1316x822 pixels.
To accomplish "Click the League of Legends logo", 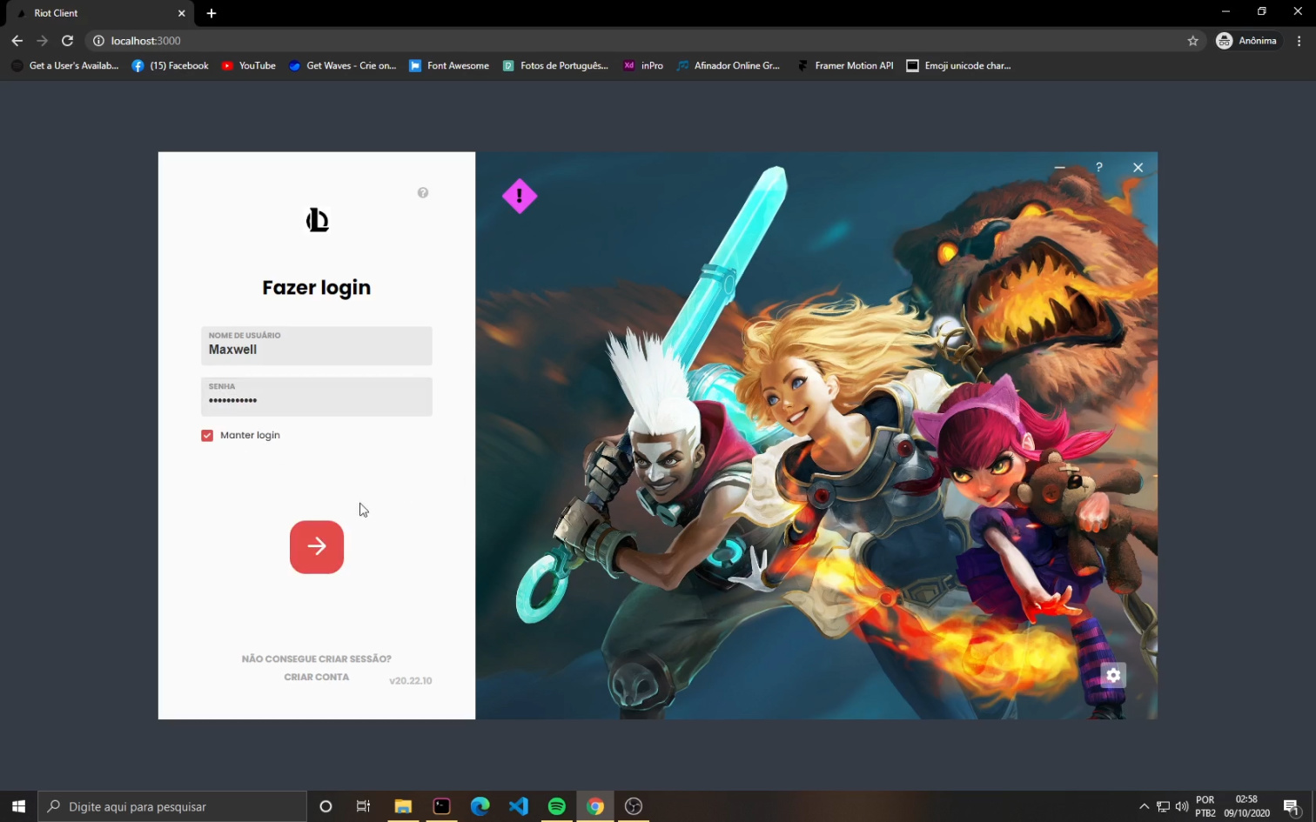I will [317, 220].
